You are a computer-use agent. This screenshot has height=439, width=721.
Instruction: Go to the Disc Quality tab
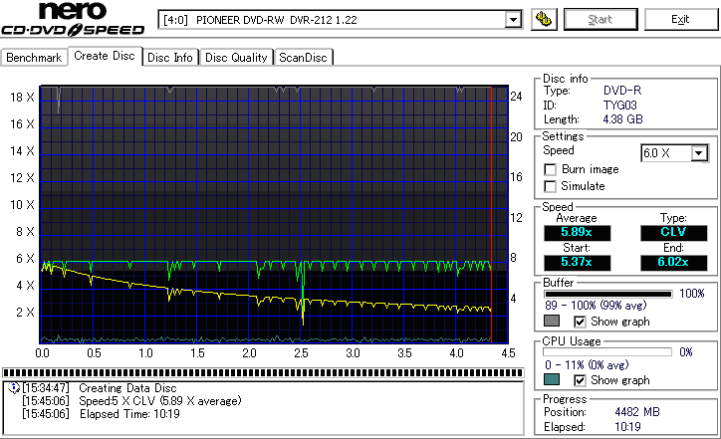coord(236,58)
